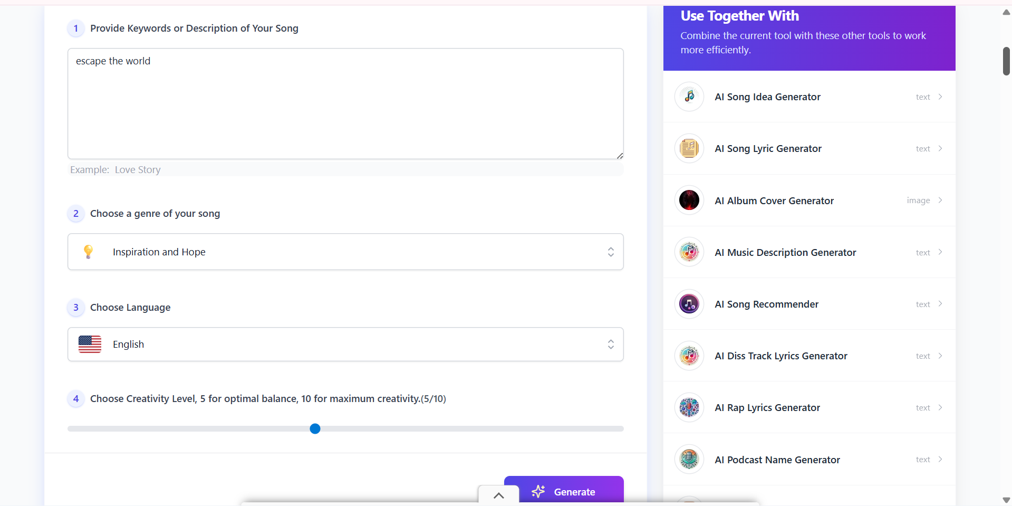
Task: Click the arrow next to AI Song Recommender
Action: (x=940, y=304)
